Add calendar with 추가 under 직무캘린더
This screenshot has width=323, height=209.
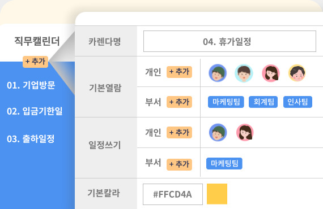[36, 62]
